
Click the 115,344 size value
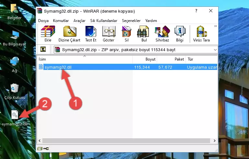(142, 67)
